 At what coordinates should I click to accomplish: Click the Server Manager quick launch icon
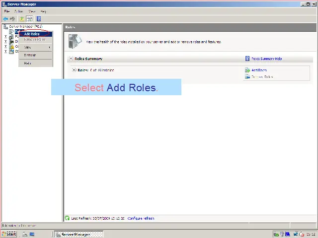point(25,235)
